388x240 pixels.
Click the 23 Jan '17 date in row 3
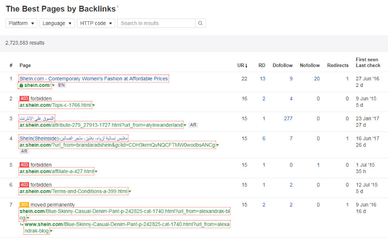click(x=367, y=119)
